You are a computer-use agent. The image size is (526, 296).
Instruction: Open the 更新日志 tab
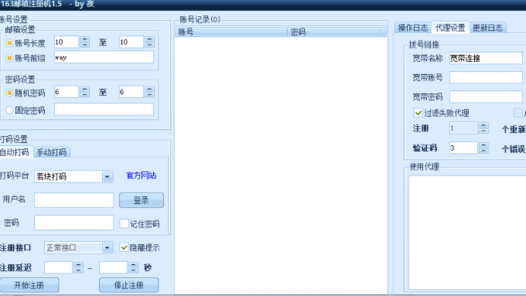[488, 28]
